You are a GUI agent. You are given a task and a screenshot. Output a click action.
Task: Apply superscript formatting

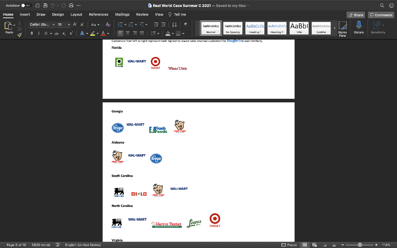71,33
